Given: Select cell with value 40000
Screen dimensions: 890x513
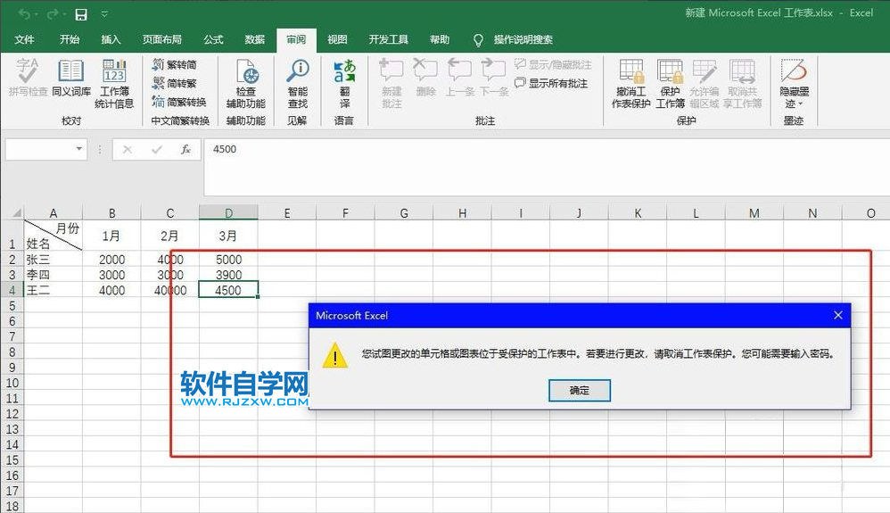Looking at the screenshot, I should pyautogui.click(x=170, y=290).
